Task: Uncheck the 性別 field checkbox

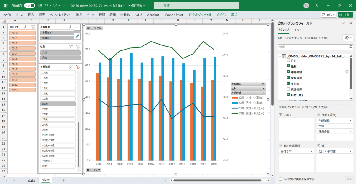Action: [288, 66]
